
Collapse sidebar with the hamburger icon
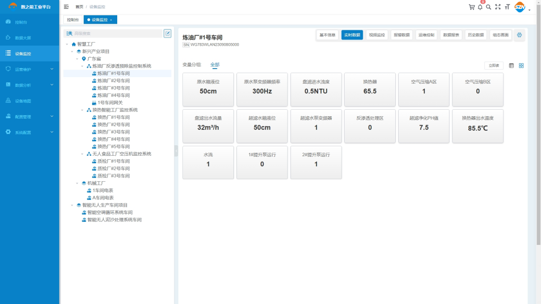coord(66,7)
